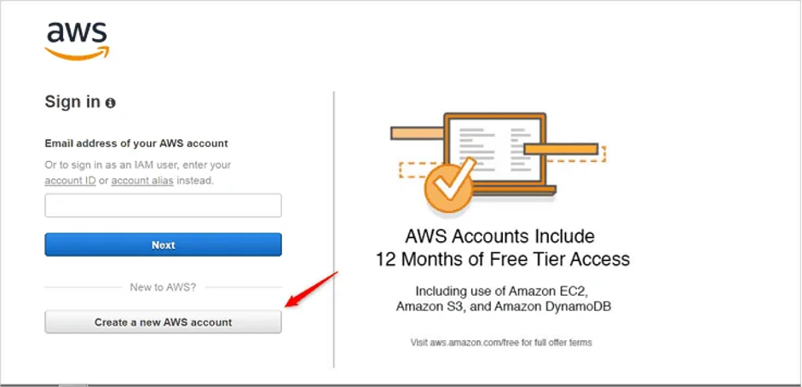Click the Amazon EC2, S3, DynamoDB description

(504, 299)
